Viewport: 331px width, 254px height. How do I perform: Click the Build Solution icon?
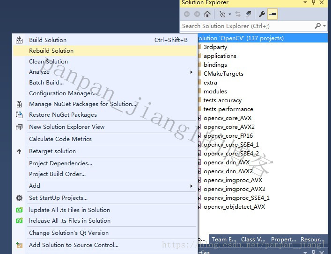click(x=19, y=40)
